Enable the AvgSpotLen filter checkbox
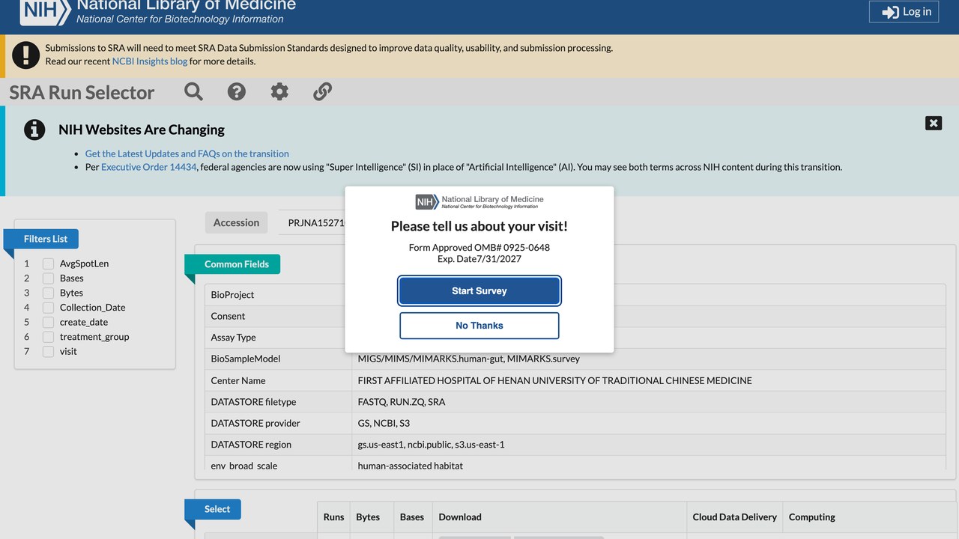The height and width of the screenshot is (539, 959). (x=48, y=264)
